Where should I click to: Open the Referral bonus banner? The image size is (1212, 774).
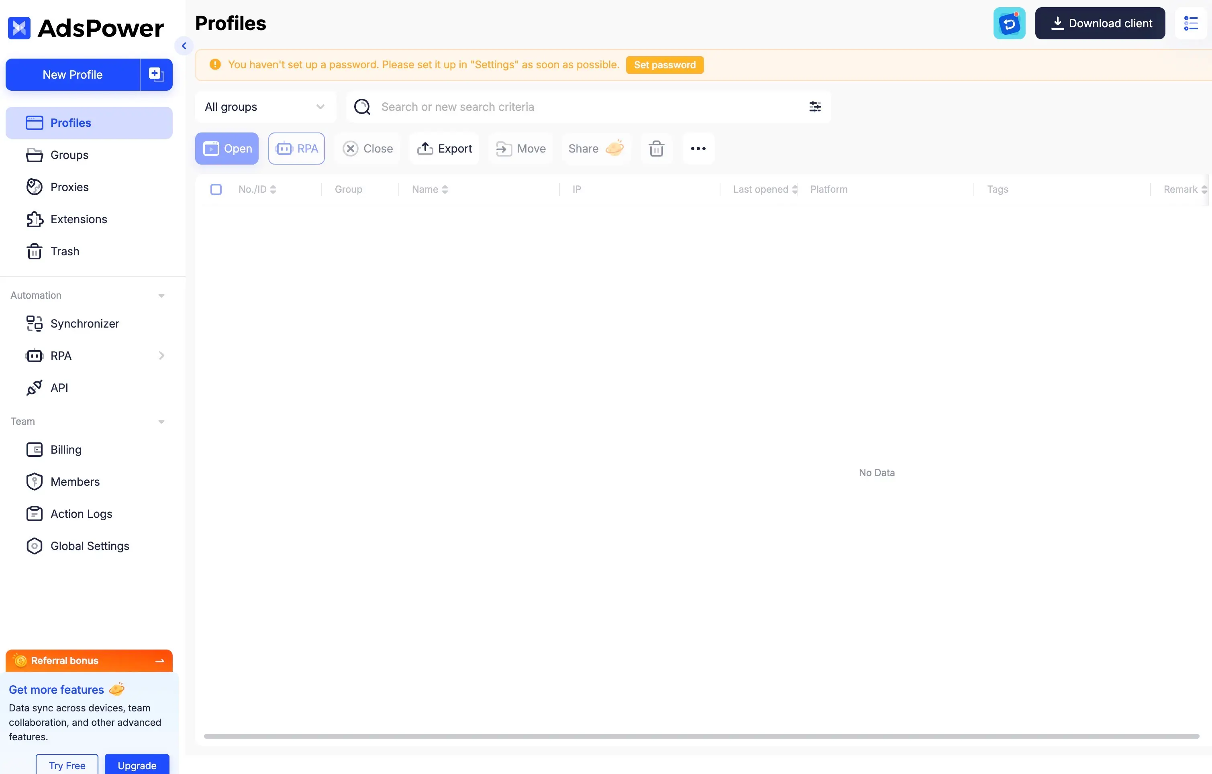89,661
